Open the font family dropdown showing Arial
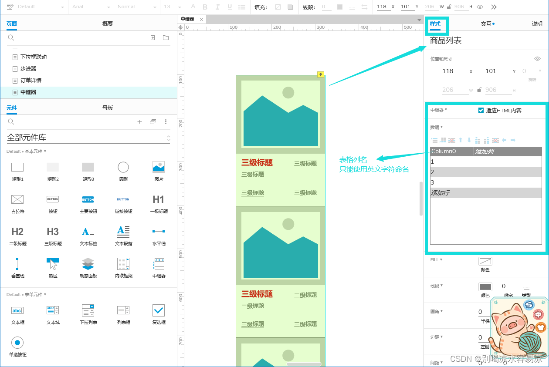 point(91,7)
